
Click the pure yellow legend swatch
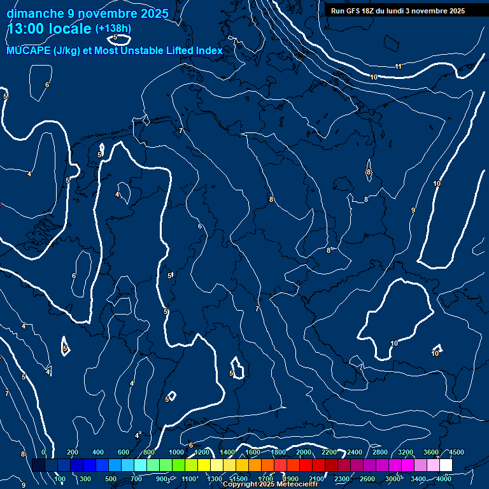pyautogui.click(x=204, y=465)
